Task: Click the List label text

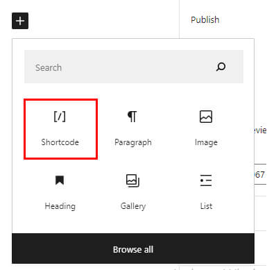Action: (206, 206)
